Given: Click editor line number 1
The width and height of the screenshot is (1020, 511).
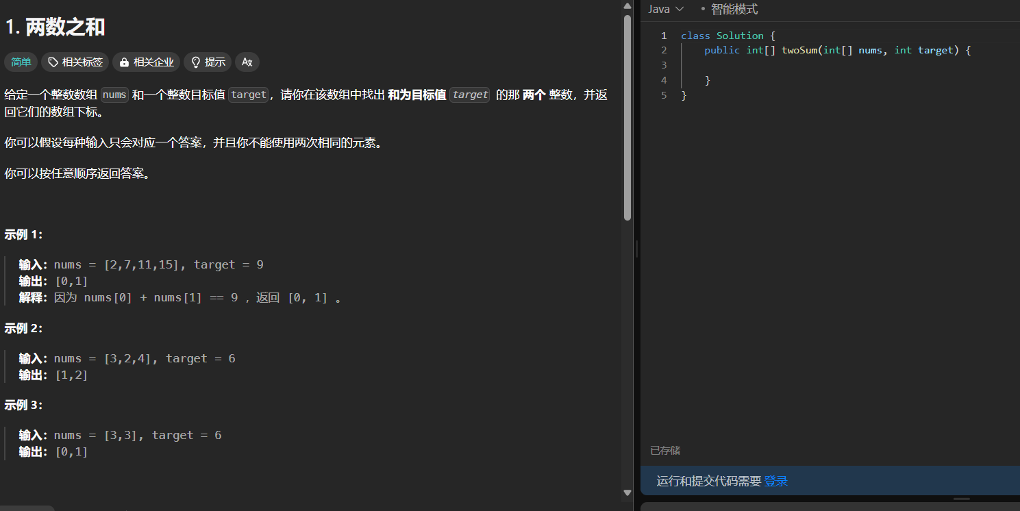Looking at the screenshot, I should click(x=664, y=36).
